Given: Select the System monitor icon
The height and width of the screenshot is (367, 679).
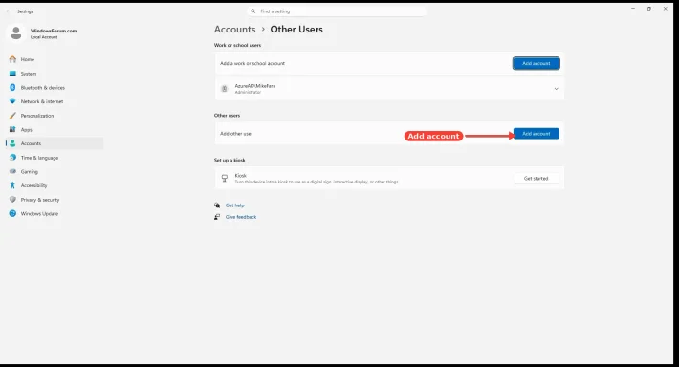Looking at the screenshot, I should pyautogui.click(x=12, y=74).
